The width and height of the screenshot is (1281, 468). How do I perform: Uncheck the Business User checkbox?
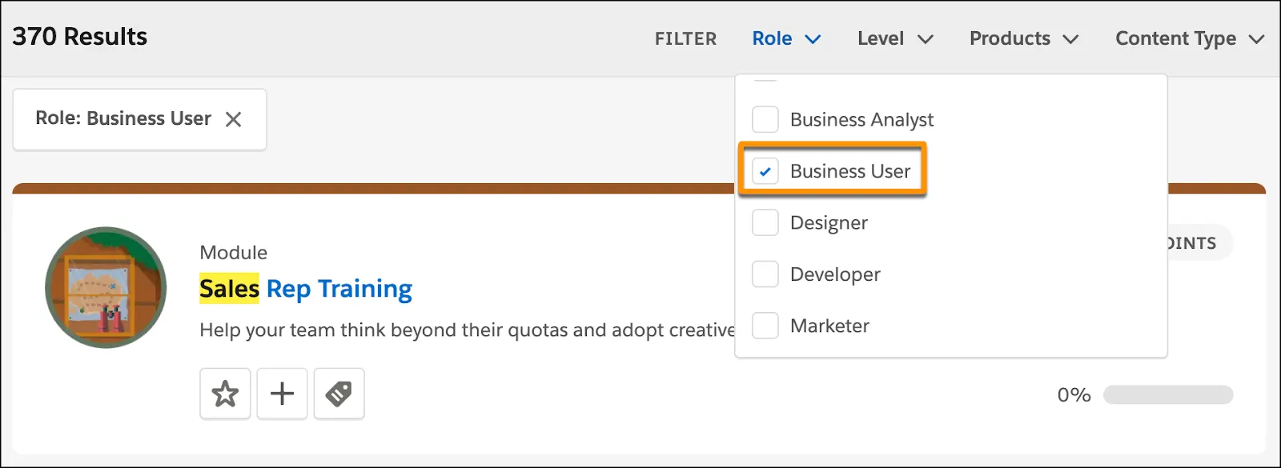pos(765,171)
